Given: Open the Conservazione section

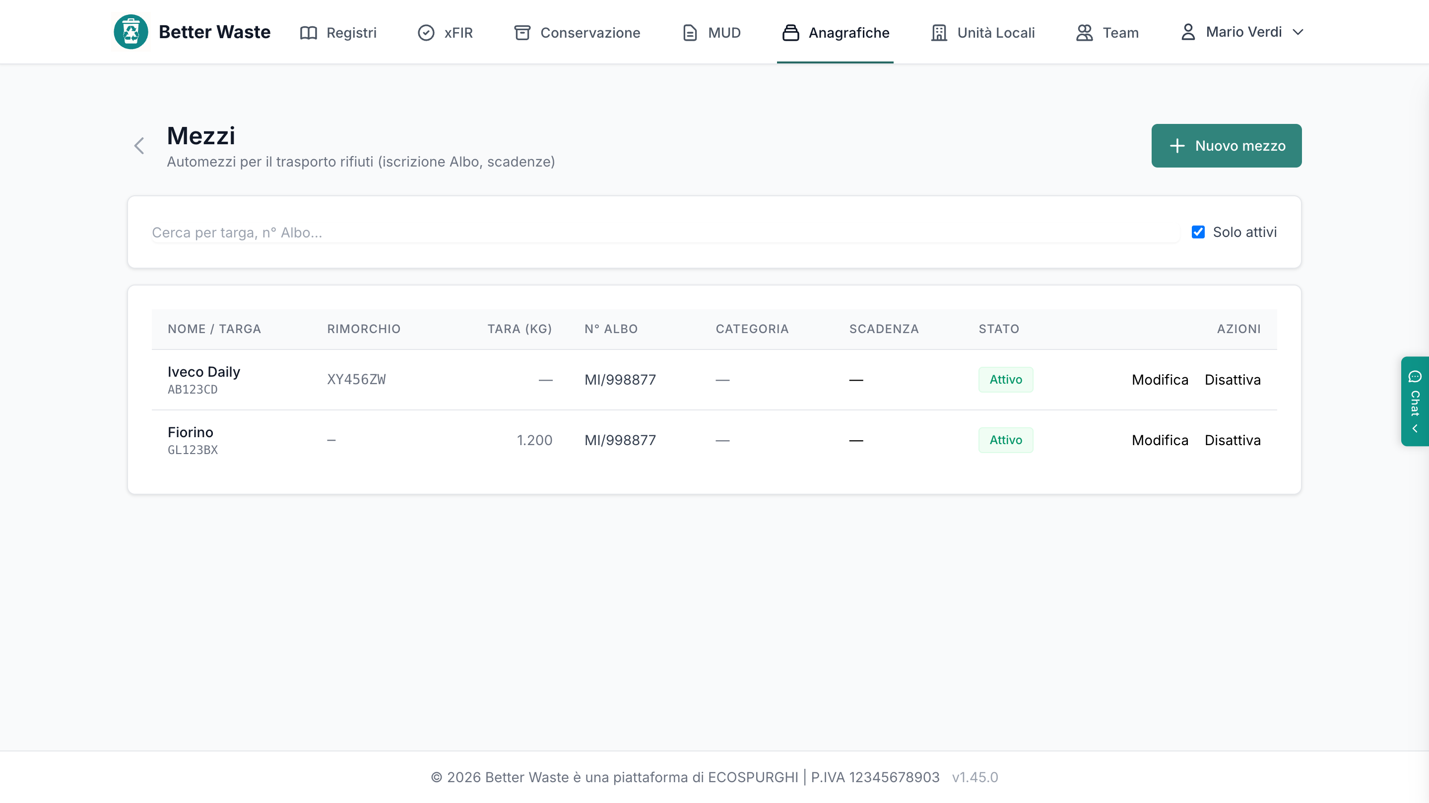Looking at the screenshot, I should coord(577,33).
